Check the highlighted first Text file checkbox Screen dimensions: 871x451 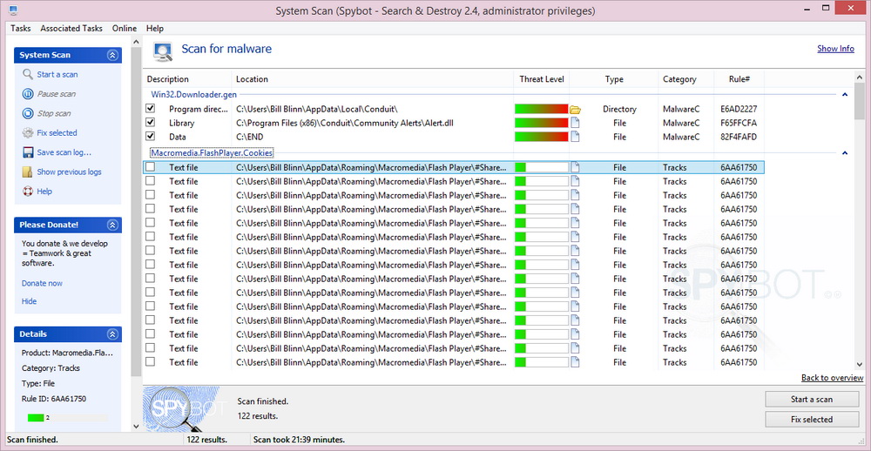pyautogui.click(x=150, y=166)
